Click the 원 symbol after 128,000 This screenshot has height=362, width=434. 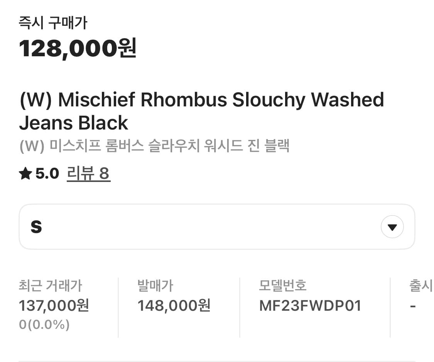(x=127, y=48)
